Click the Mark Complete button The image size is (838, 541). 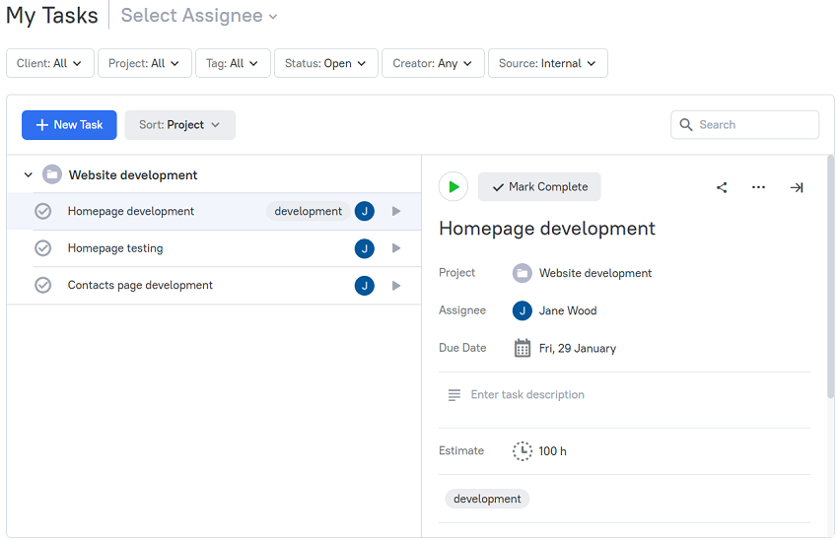[539, 187]
